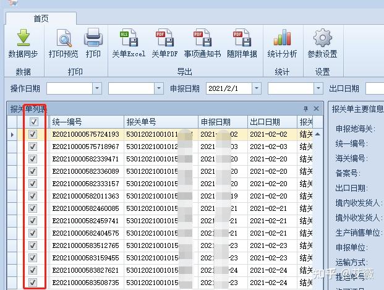Click the 运输方式 label

tap(352, 262)
